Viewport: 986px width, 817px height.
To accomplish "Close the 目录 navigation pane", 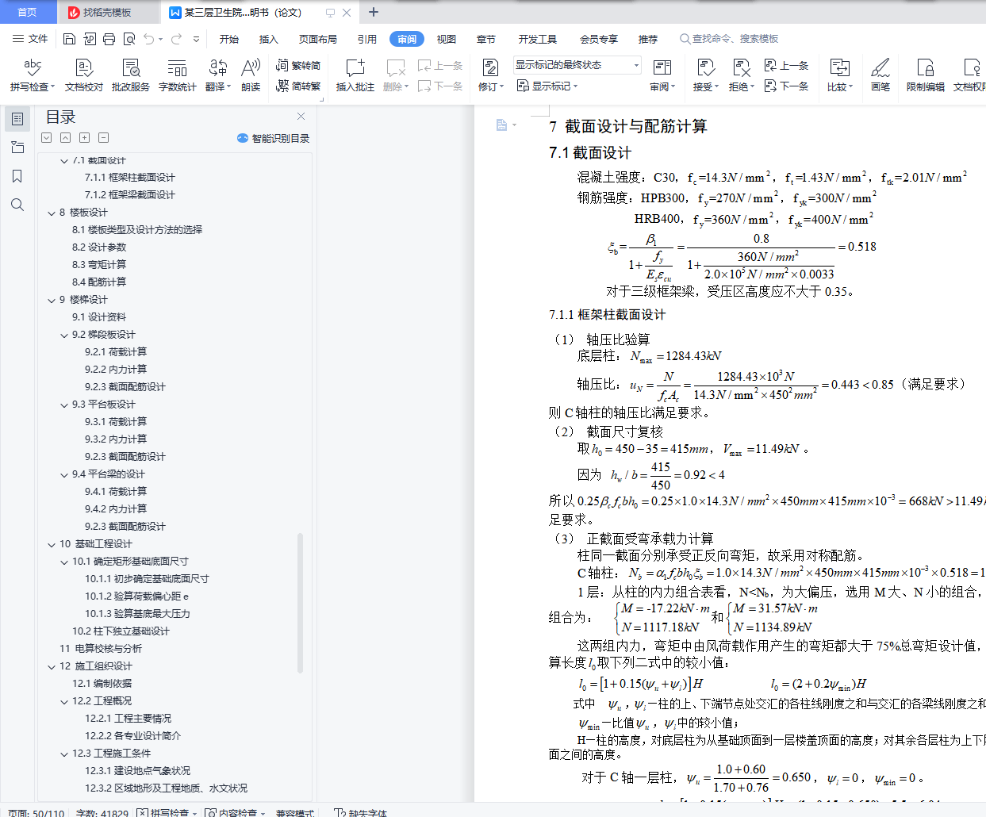I will (301, 116).
